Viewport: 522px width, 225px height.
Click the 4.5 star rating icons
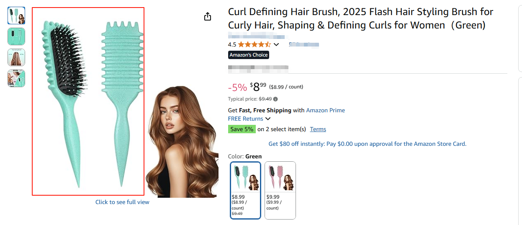(x=255, y=44)
